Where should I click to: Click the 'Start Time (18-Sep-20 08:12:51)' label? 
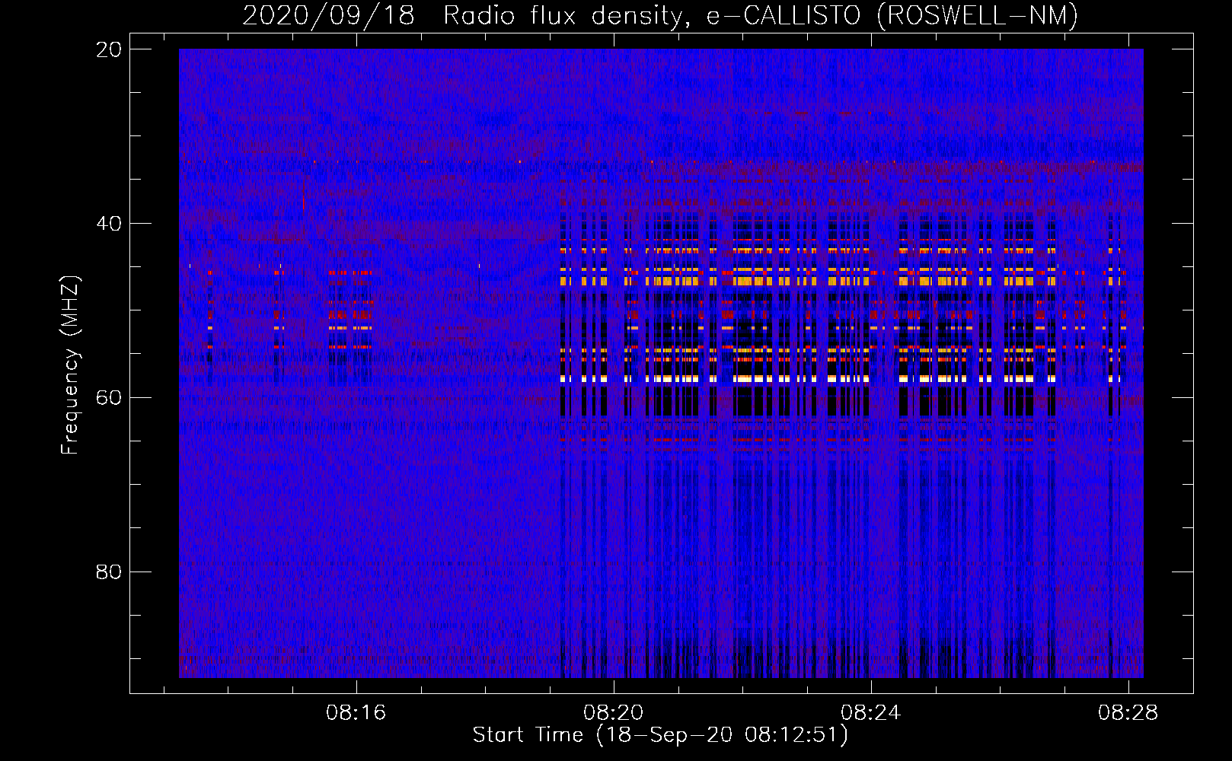click(x=660, y=735)
